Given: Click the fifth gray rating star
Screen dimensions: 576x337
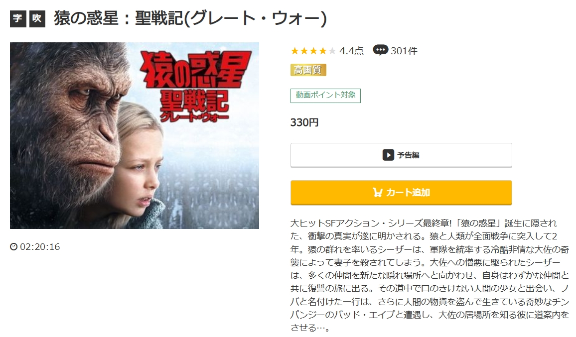Looking at the screenshot, I should pos(332,51).
